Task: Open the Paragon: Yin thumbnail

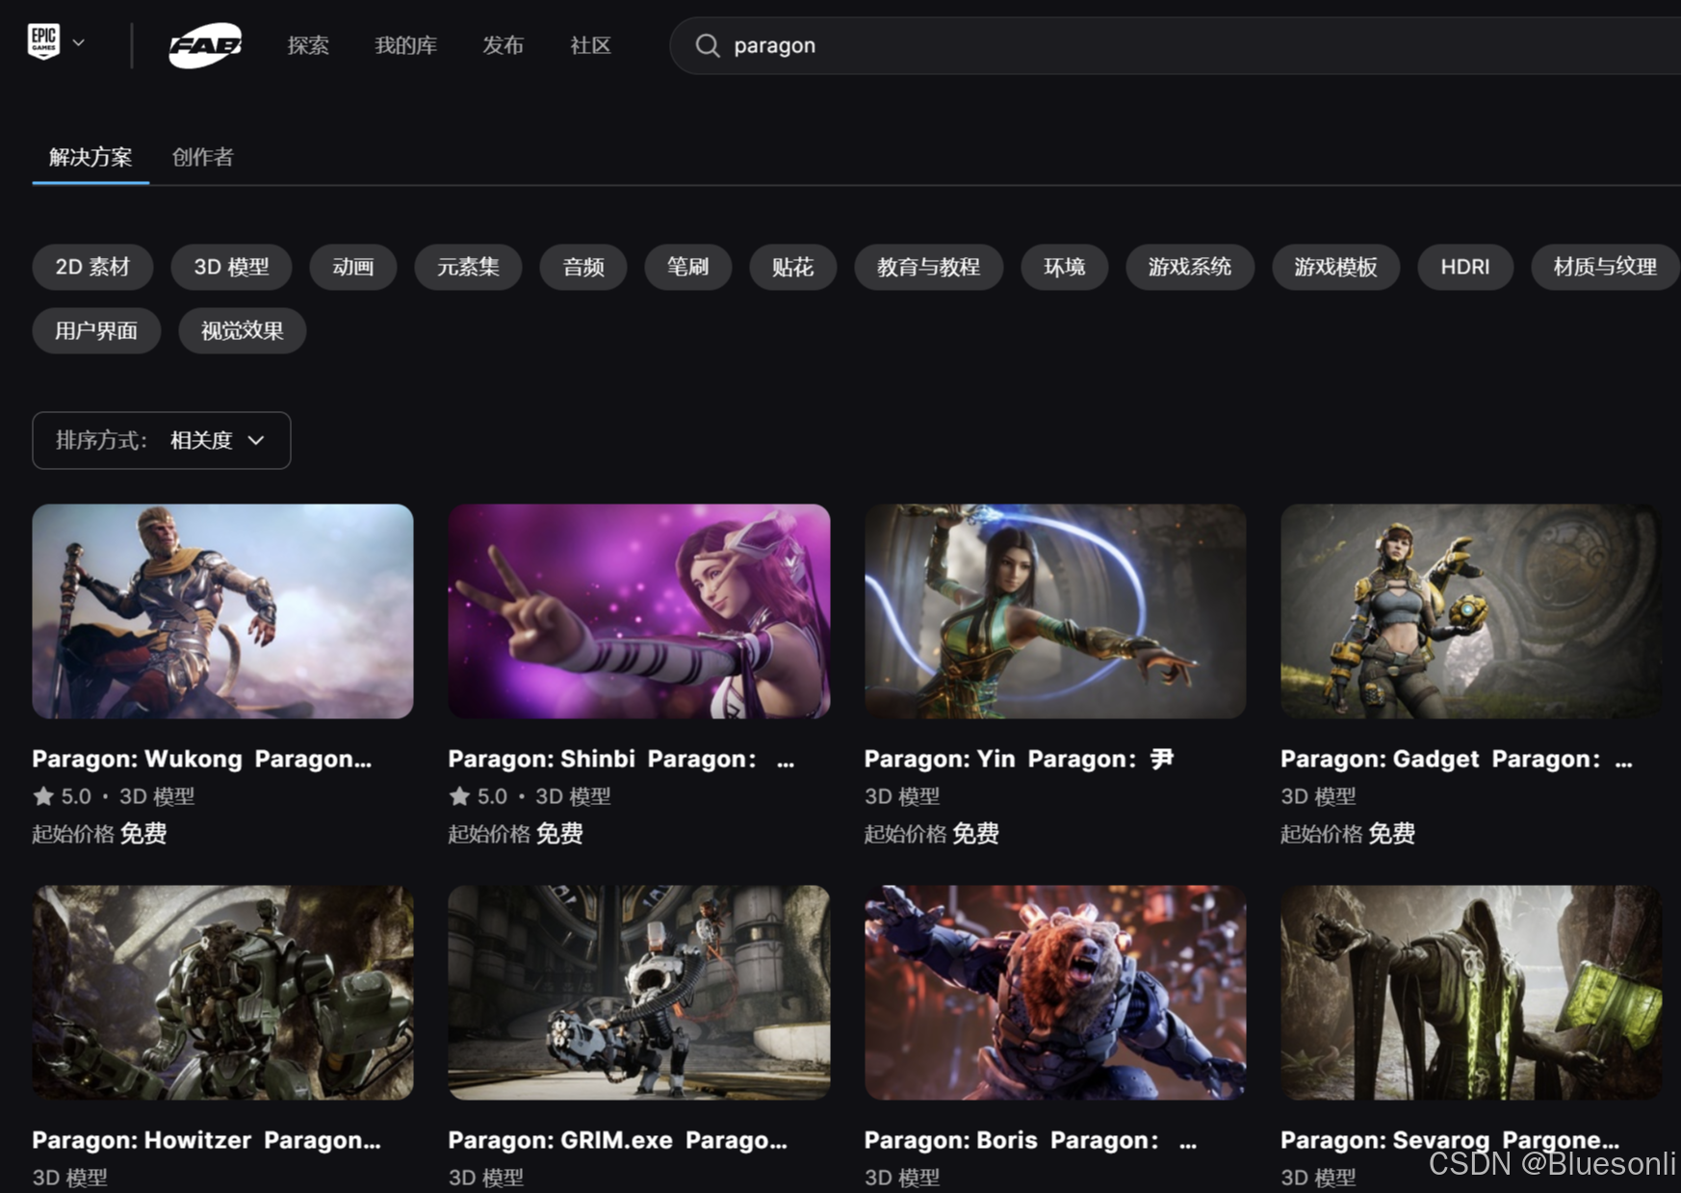Action: click(1055, 611)
